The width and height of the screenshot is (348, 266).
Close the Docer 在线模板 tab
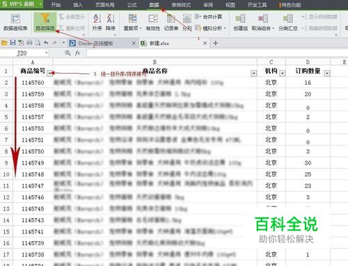(x=134, y=43)
